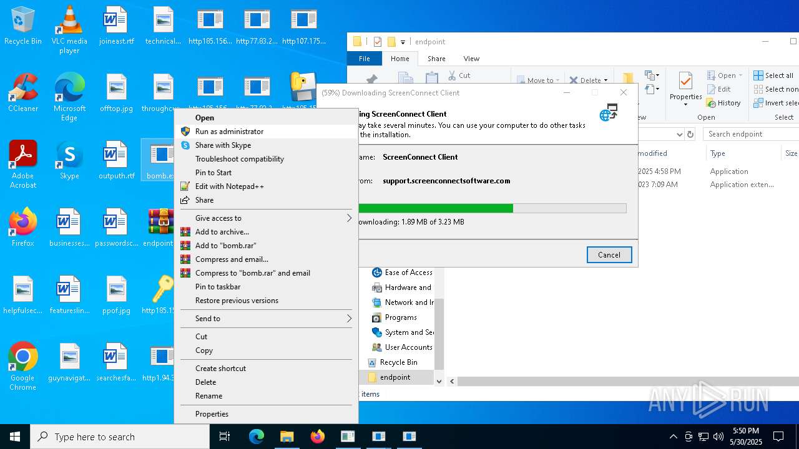Expand the address bar history dropdown

tap(679, 134)
